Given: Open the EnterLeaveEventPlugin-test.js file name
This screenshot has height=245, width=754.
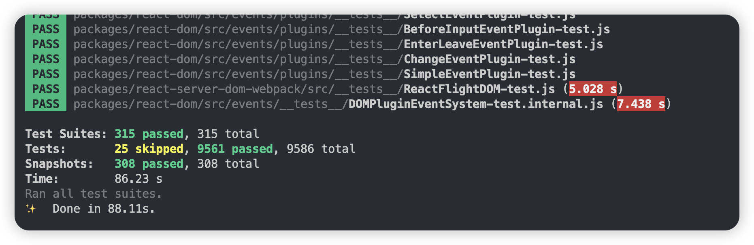Looking at the screenshot, I should pyautogui.click(x=503, y=44).
